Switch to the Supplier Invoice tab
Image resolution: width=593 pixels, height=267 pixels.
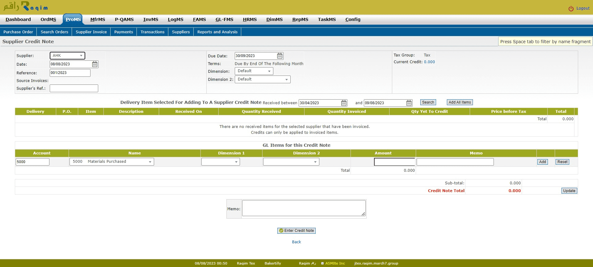[91, 32]
